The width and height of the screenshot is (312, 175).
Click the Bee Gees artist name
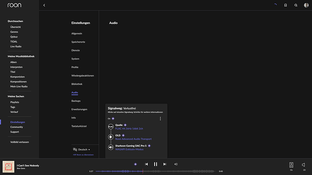click(x=21, y=168)
